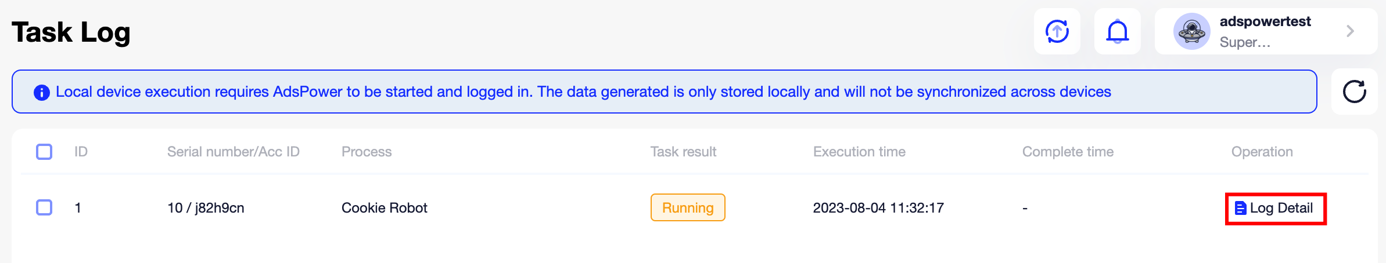Expand the account menu chevron arrow
Screen dimensions: 1386x263
1350,31
